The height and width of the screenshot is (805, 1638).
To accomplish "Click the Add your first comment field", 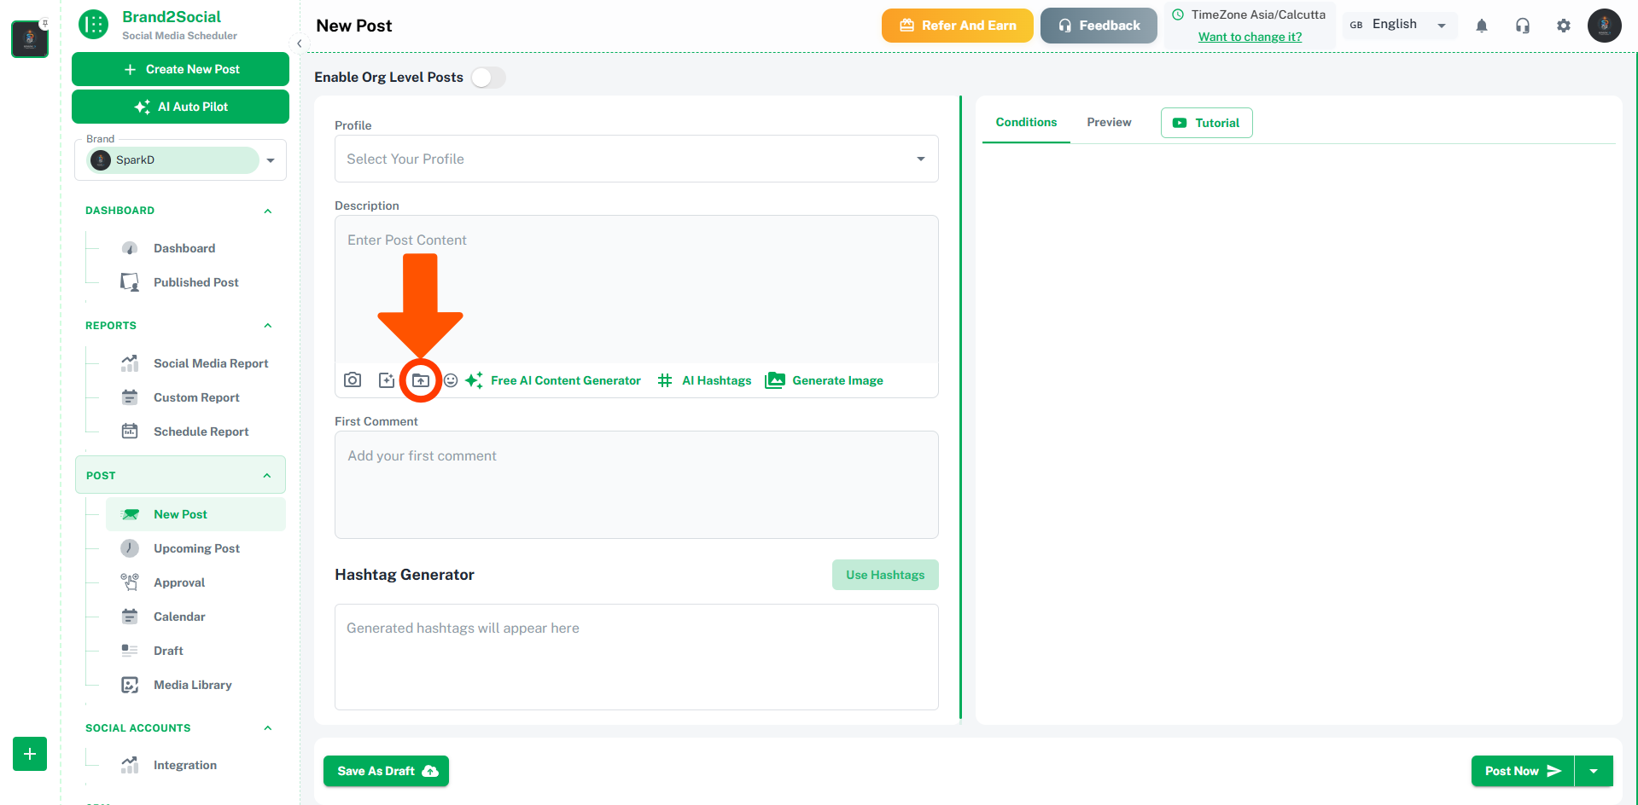I will pos(636,484).
